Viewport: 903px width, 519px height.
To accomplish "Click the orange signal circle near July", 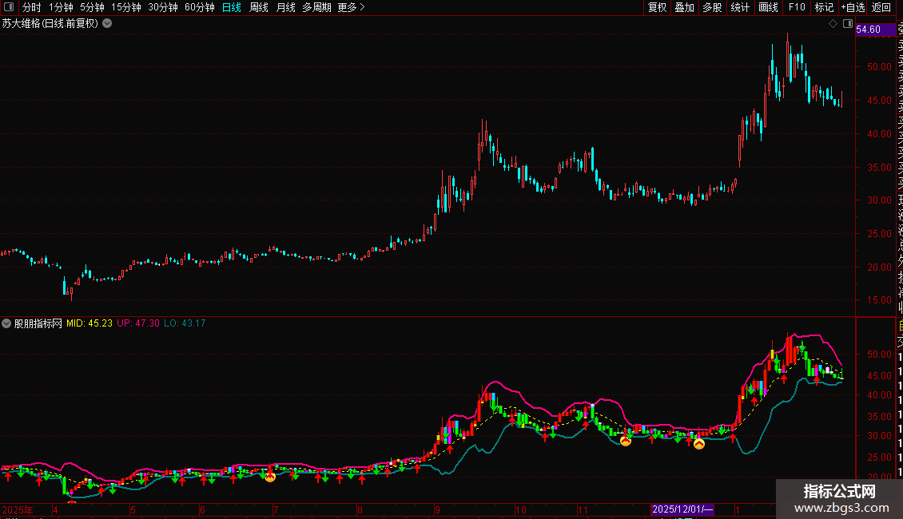I will 270,477.
